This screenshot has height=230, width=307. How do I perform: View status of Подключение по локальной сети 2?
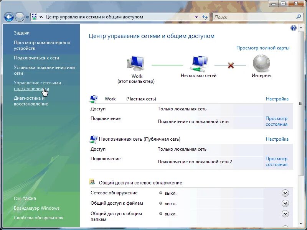pos(276,161)
